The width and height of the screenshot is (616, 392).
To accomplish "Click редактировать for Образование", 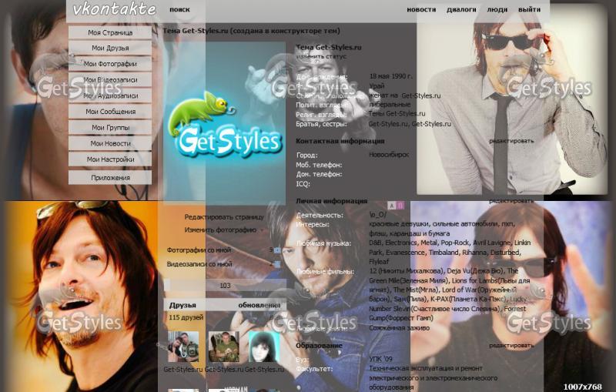I will (511, 346).
